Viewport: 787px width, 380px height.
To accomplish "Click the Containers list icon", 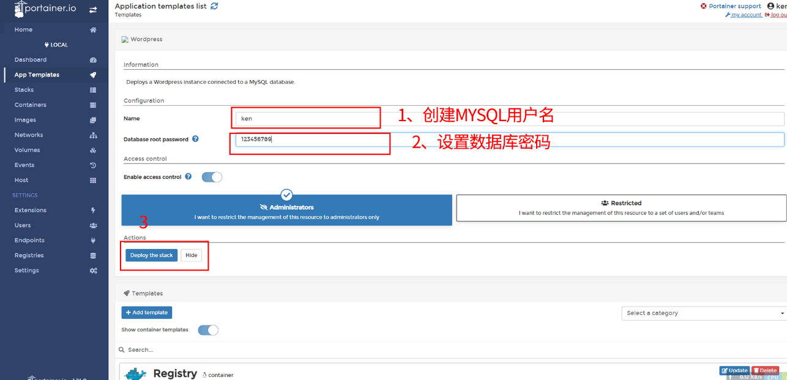I will coord(93,105).
